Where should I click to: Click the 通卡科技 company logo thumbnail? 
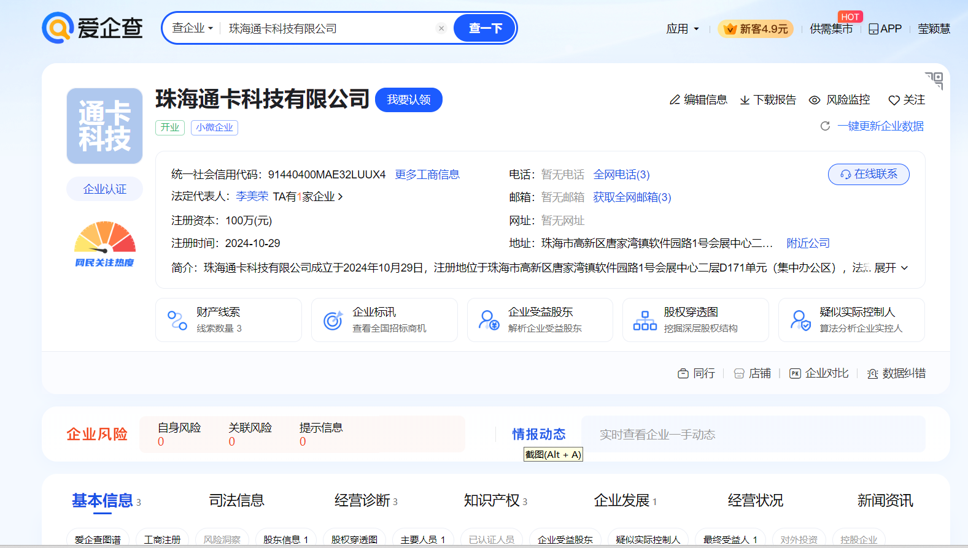coord(104,126)
